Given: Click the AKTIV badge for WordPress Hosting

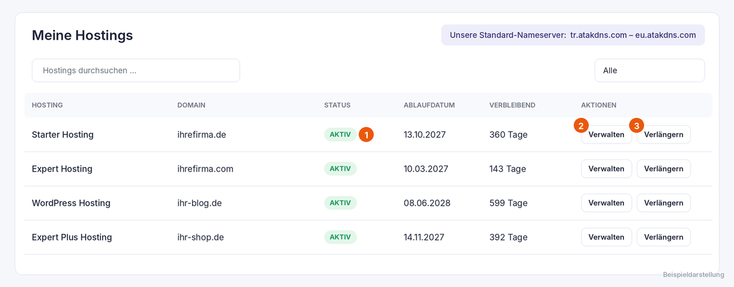Looking at the screenshot, I should click(x=340, y=203).
